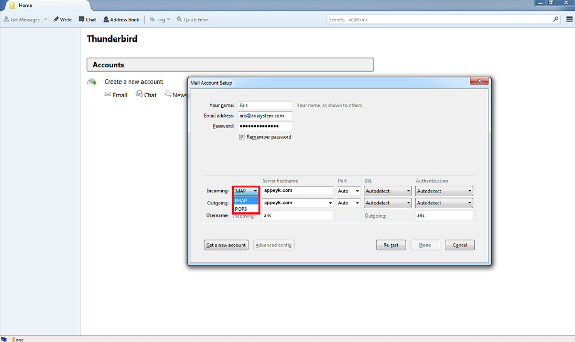The width and height of the screenshot is (575, 342).
Task: Create a new Email account link
Action: click(116, 95)
